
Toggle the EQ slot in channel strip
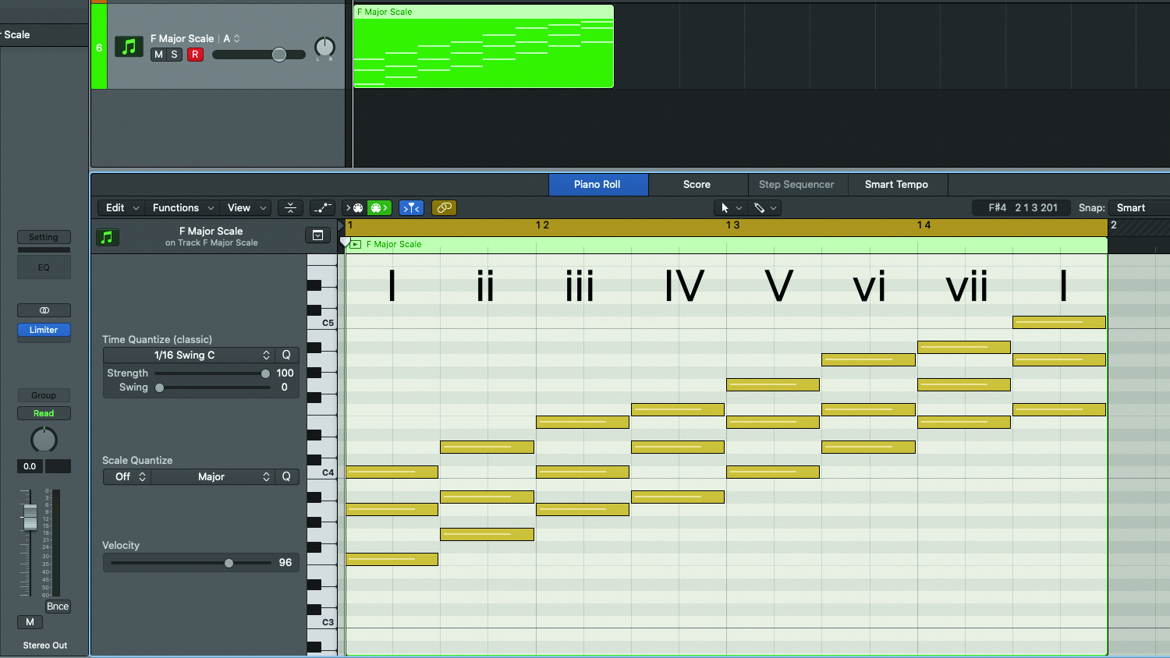click(x=44, y=267)
